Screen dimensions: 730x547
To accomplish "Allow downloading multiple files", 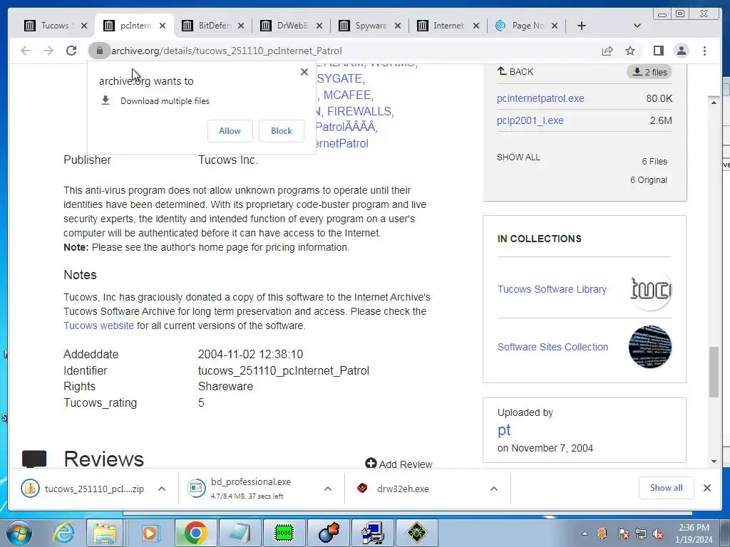I will pyautogui.click(x=230, y=131).
